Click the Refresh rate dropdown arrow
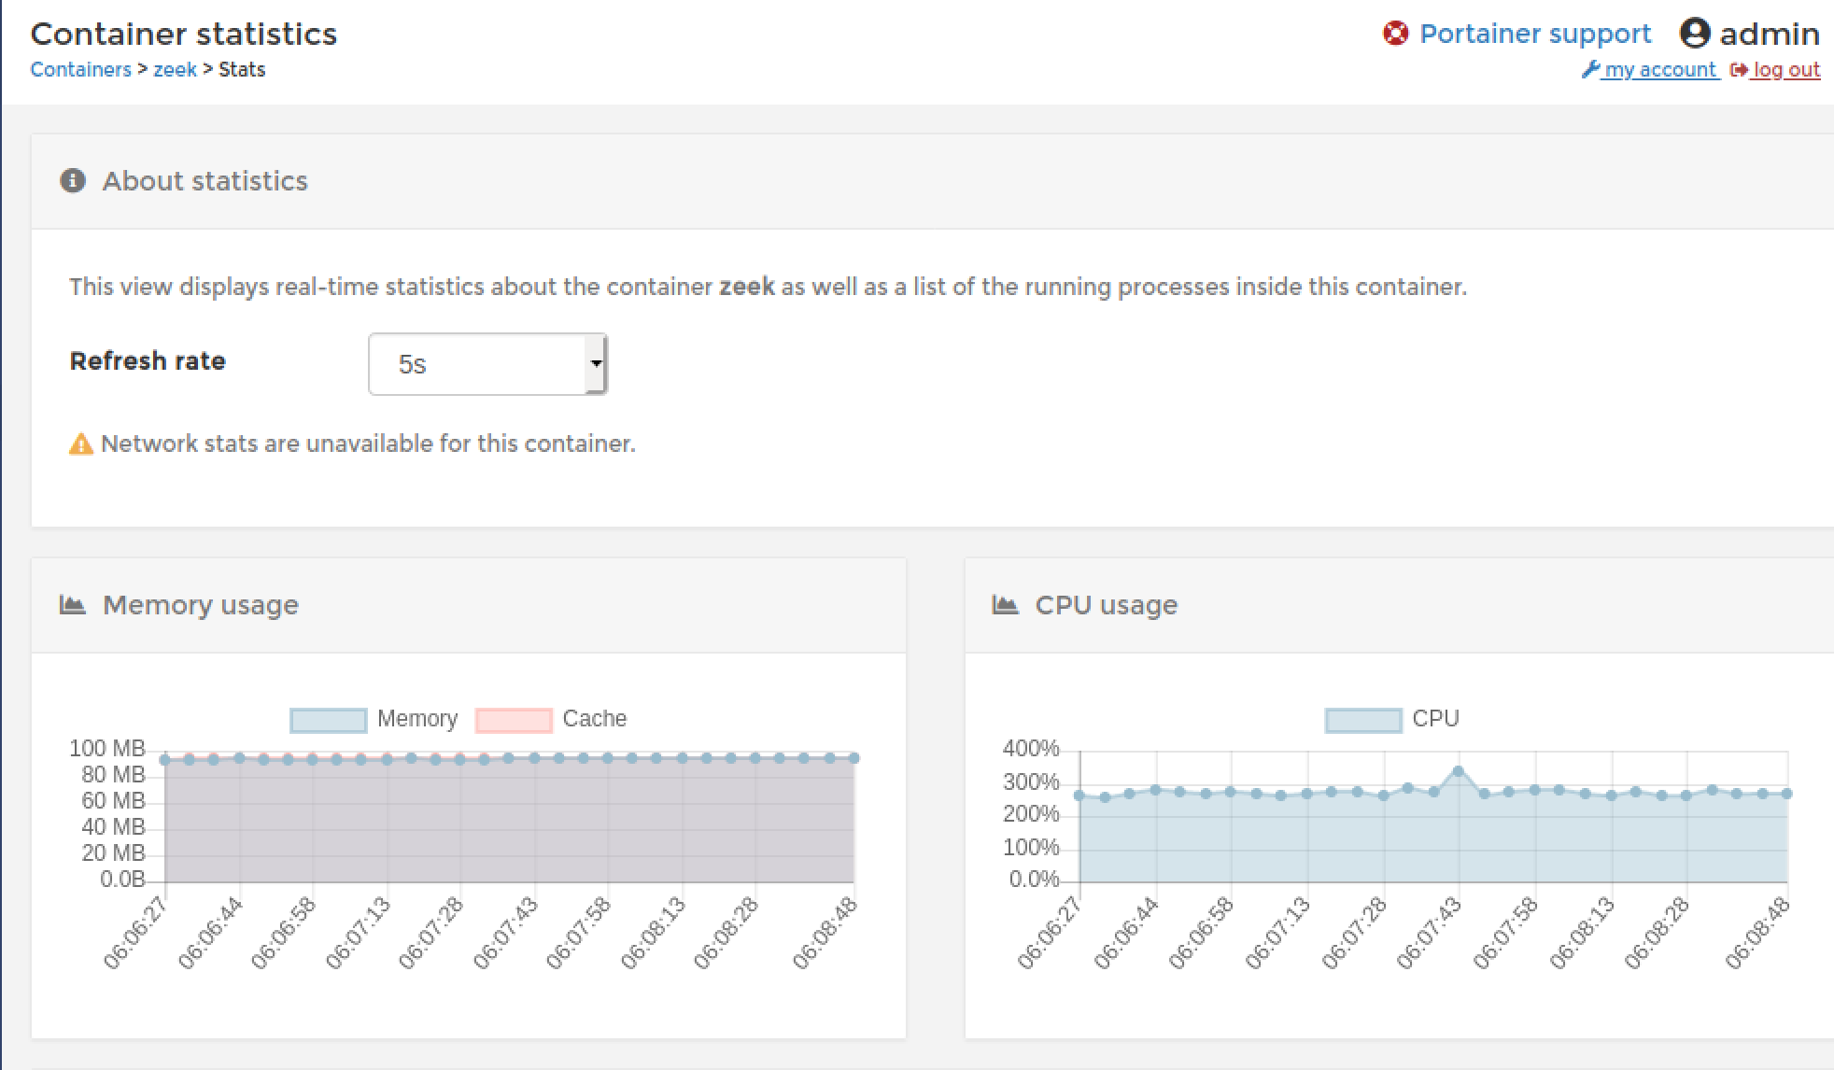This screenshot has height=1070, width=1834. [595, 364]
